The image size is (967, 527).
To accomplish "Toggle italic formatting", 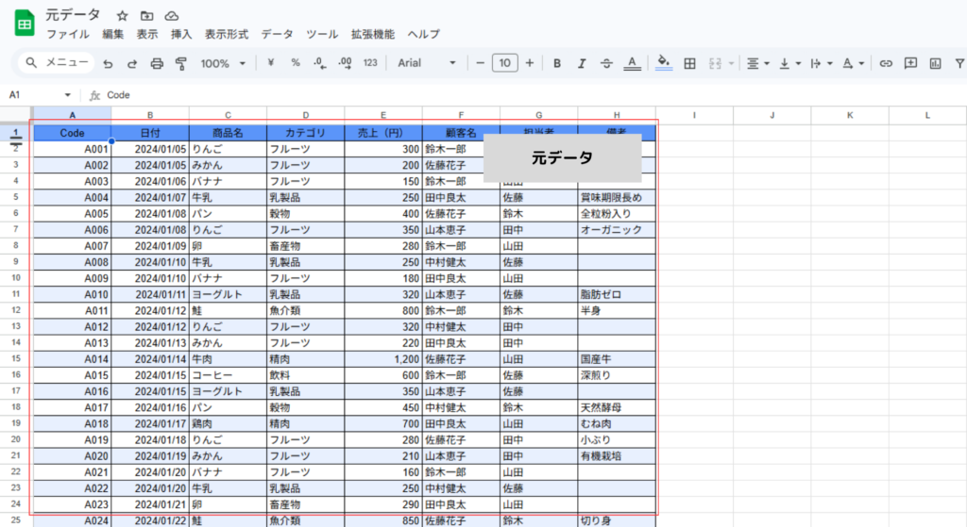I will [582, 63].
